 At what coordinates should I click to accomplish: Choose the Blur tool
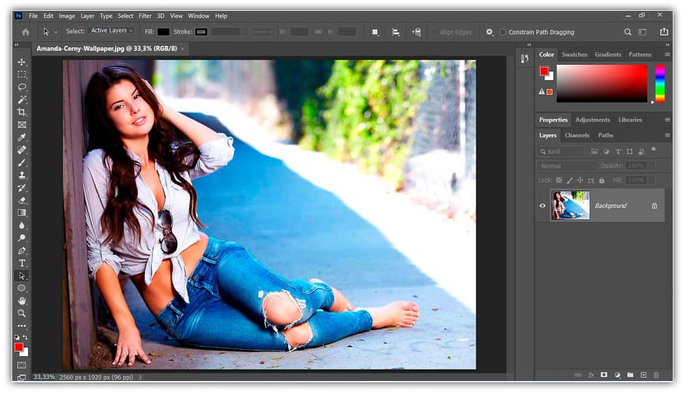[x=22, y=226]
